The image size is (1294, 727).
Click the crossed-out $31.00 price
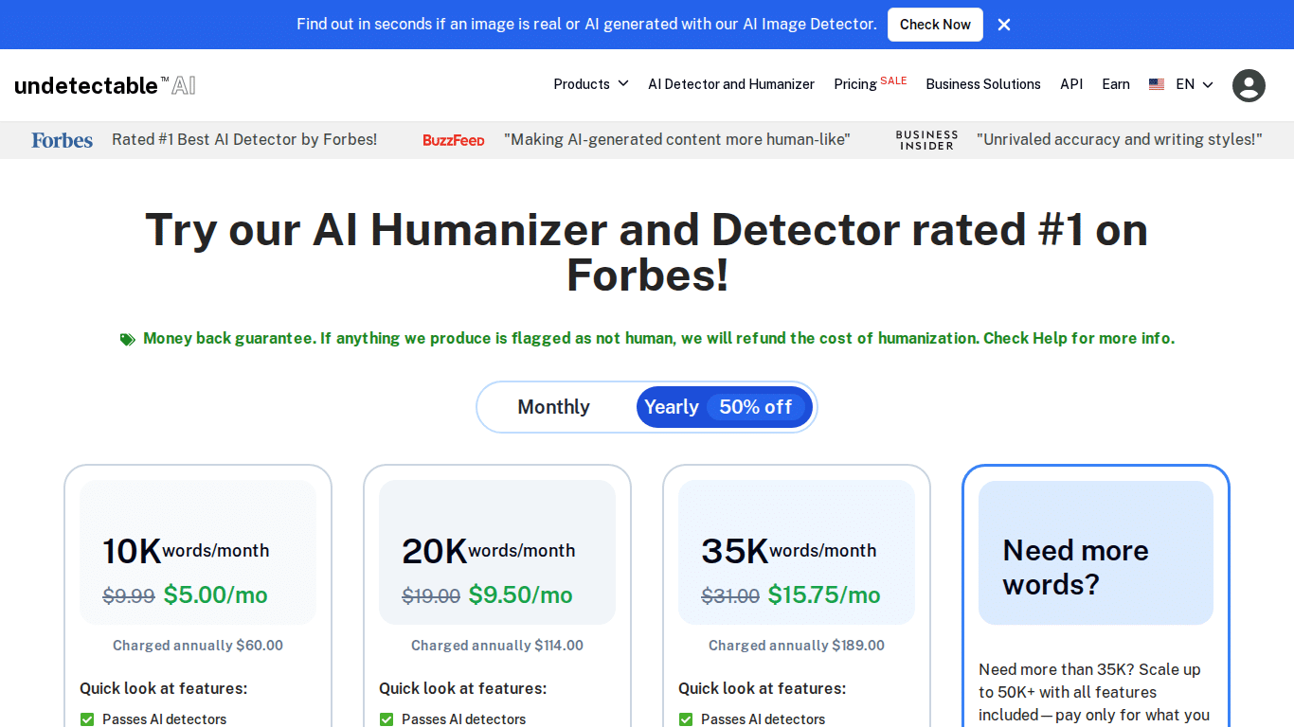pyautogui.click(x=730, y=596)
